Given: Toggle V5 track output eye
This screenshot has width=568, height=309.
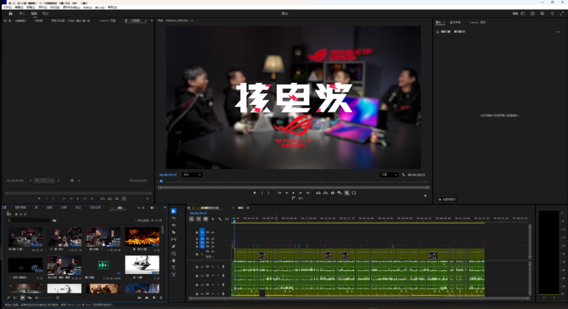Looking at the screenshot, I should click(x=213, y=232).
